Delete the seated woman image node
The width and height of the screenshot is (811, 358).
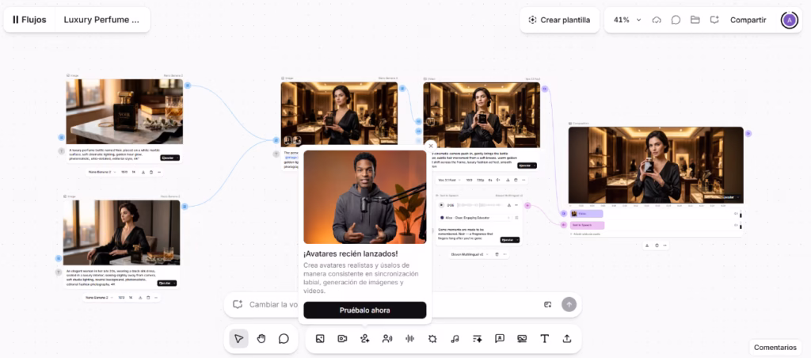[148, 298]
